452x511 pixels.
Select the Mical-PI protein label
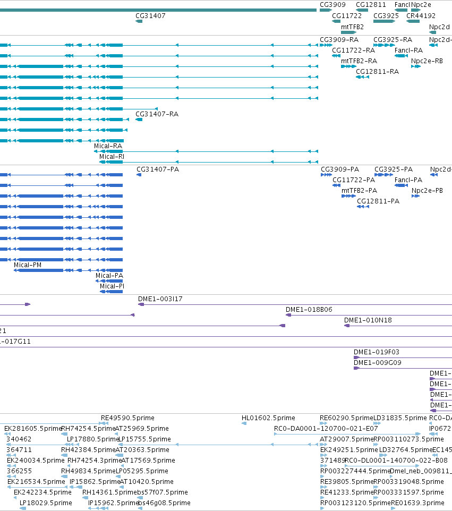(112, 286)
